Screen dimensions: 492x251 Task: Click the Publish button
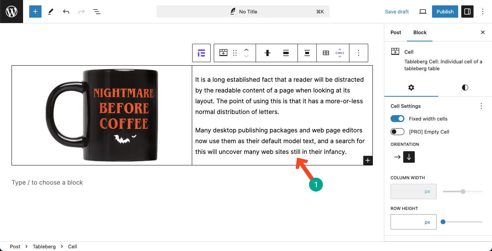[445, 12]
